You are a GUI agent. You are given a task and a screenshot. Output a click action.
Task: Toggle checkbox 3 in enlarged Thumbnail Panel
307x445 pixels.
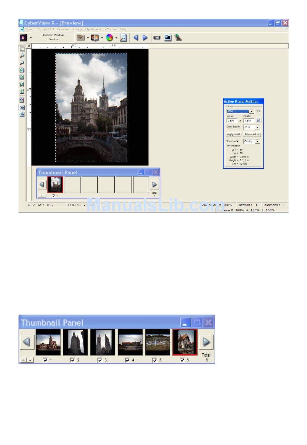[x=100, y=360]
